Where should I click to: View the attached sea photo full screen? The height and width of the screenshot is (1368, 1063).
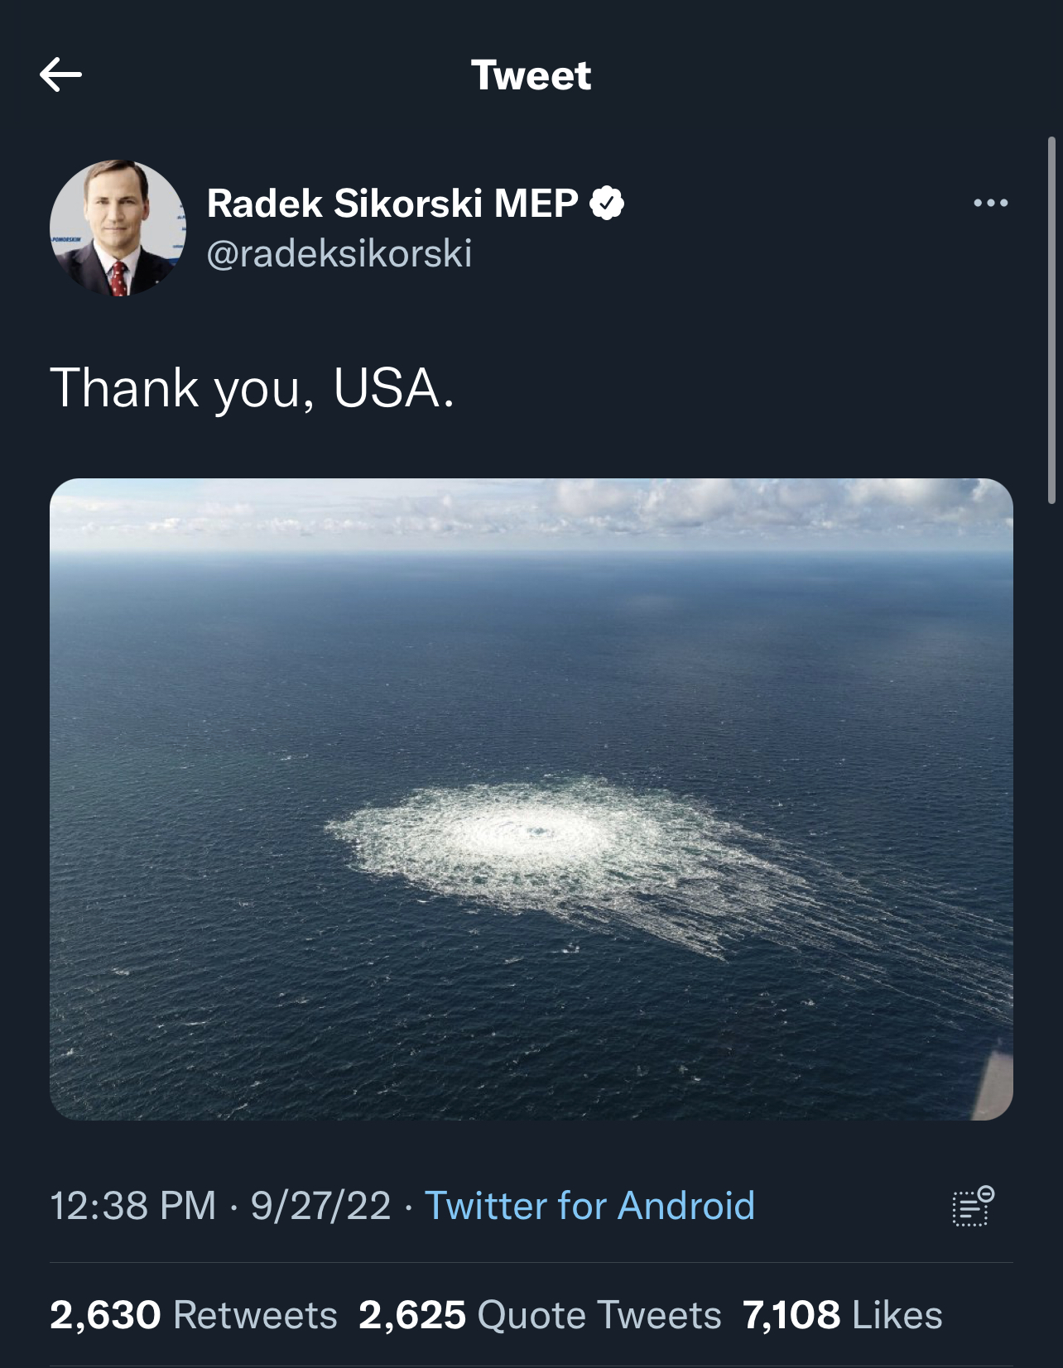531,799
